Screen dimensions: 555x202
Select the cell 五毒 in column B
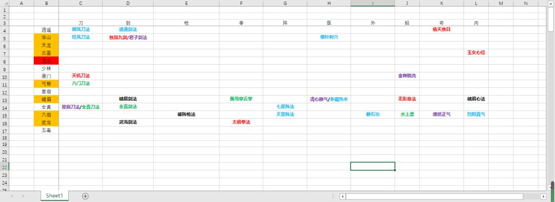coord(46,130)
